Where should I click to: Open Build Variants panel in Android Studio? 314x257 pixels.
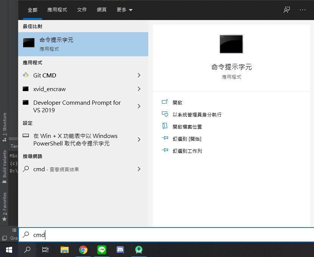(x=4, y=166)
